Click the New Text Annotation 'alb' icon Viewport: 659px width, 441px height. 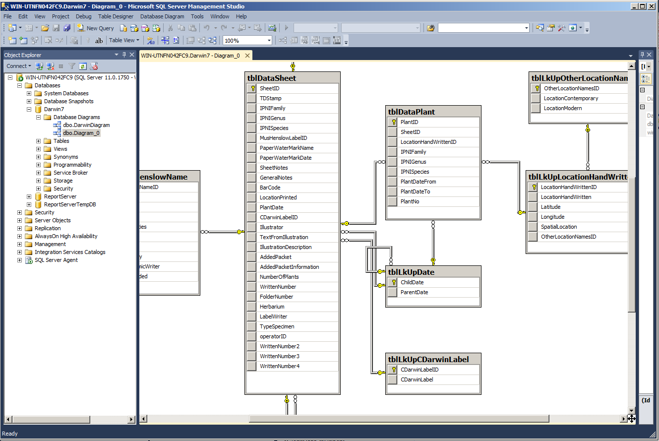pyautogui.click(x=99, y=41)
